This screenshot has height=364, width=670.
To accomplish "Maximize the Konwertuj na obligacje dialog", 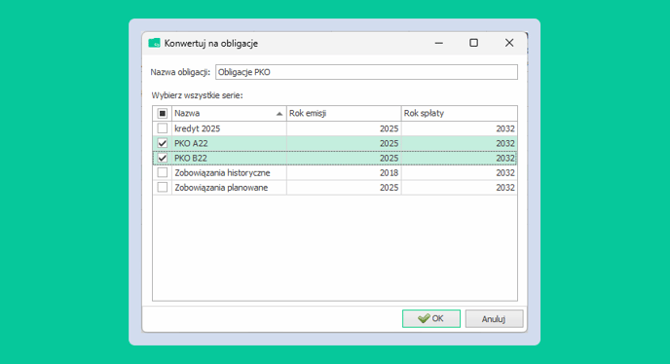I will tap(473, 43).
